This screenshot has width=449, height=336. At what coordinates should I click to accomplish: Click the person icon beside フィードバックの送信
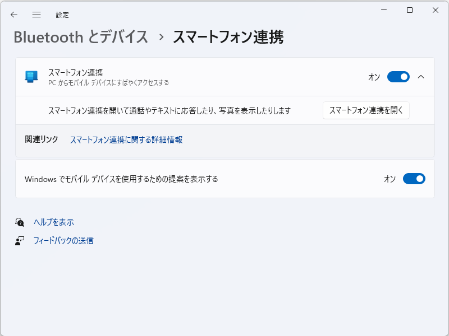point(20,240)
